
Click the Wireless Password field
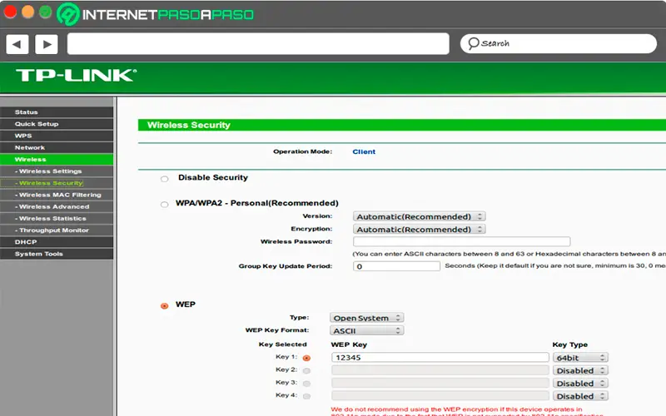pos(462,241)
